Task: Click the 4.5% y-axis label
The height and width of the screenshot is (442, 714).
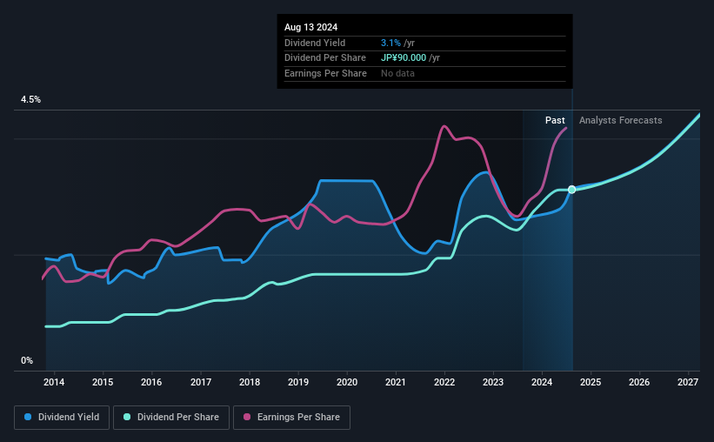Action: 30,100
